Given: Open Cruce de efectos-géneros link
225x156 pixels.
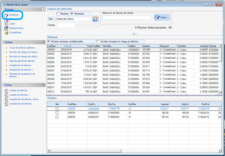Looking at the screenshot, I should 22,48.
